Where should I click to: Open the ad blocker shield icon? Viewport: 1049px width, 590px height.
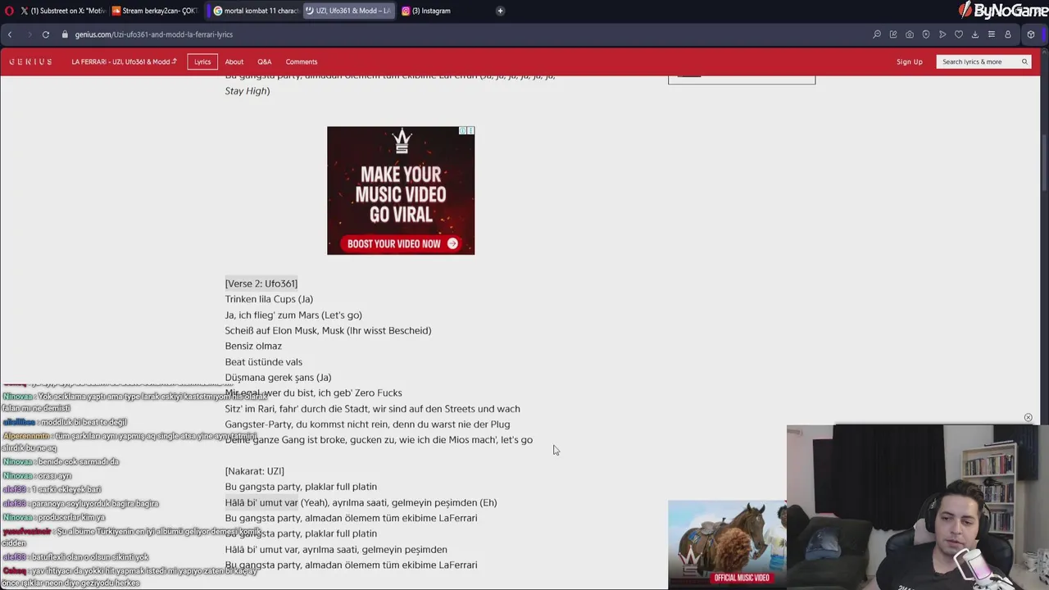click(926, 34)
